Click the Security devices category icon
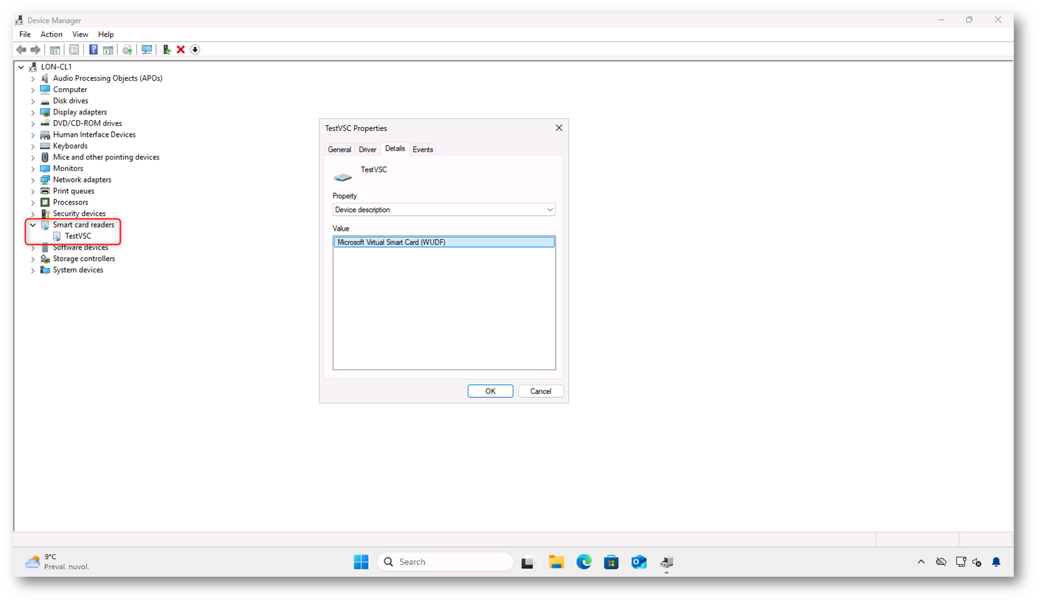Screen dimensions: 1040x603 (45, 213)
